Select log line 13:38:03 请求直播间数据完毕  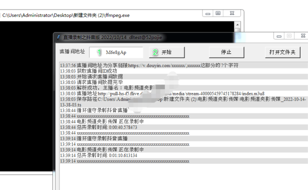click(183, 82)
